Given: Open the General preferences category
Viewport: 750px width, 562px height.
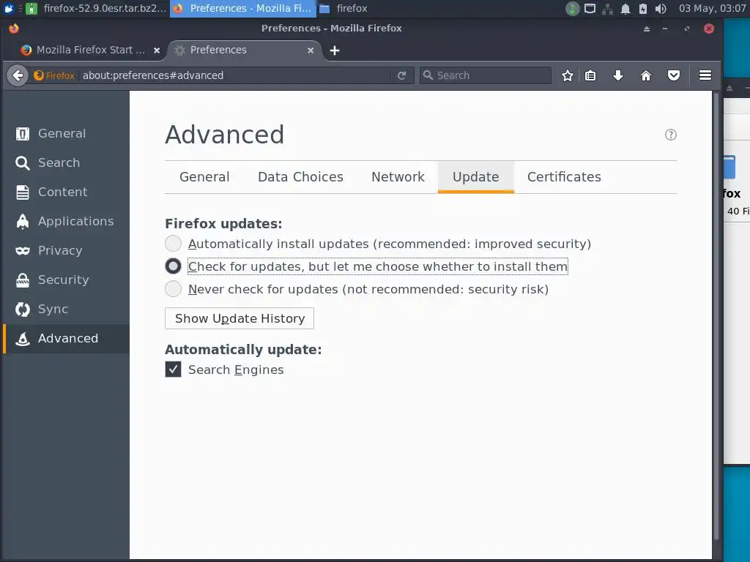Looking at the screenshot, I should click(66, 134).
